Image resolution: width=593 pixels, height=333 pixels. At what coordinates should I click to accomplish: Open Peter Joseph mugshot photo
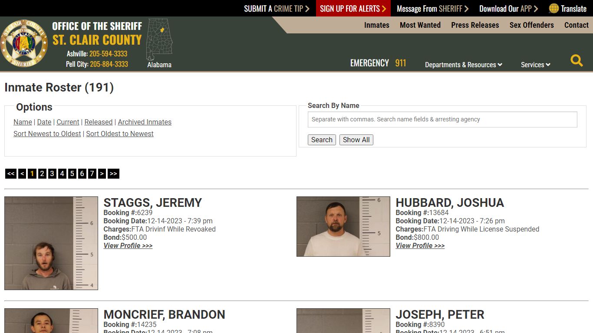343,321
